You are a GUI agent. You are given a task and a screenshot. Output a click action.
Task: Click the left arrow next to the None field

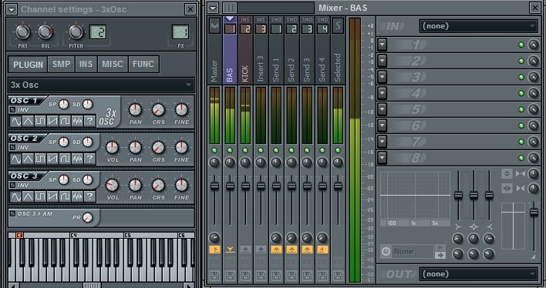pos(440,248)
